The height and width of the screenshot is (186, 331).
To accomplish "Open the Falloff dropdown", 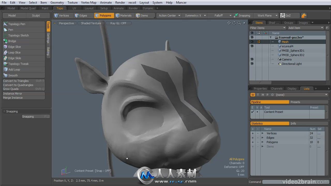I will (221, 16).
